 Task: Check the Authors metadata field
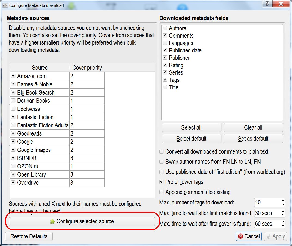coord(165,28)
